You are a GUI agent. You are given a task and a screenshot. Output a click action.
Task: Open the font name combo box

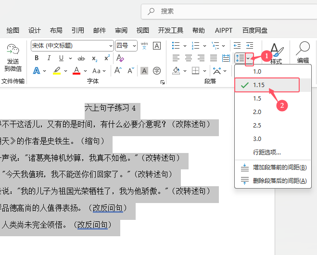(72, 46)
